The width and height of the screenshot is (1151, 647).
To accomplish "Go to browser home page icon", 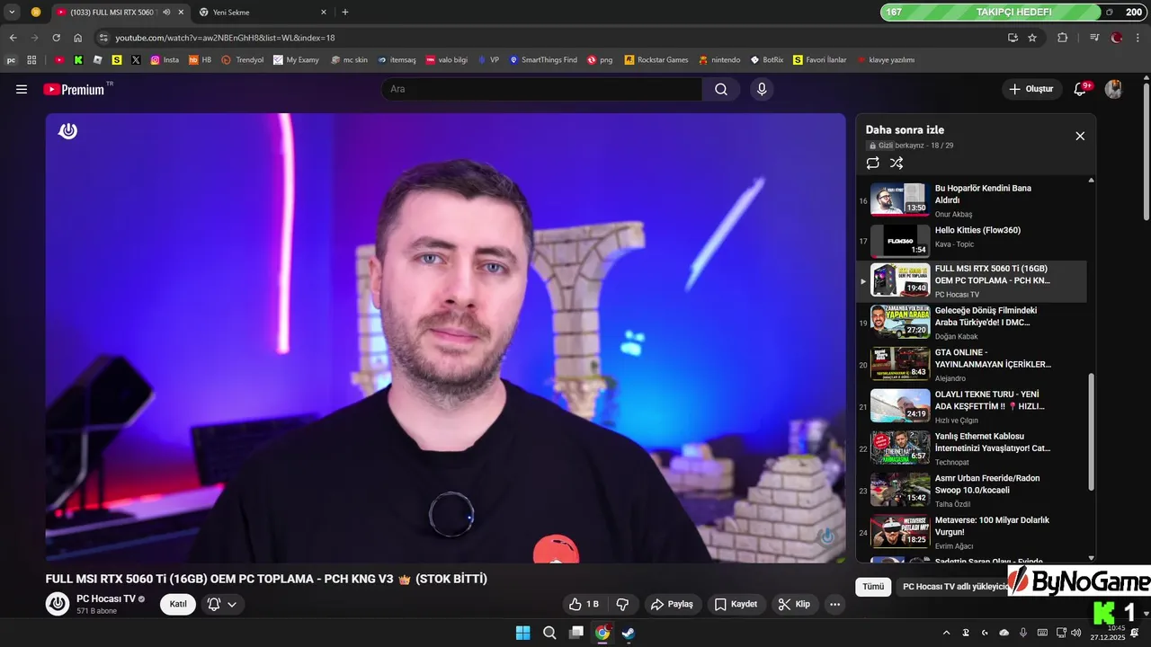I will point(77,38).
